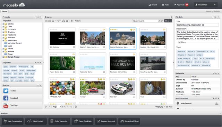
Task: Open Approvals with the red 17 badge
Action: (181, 5)
